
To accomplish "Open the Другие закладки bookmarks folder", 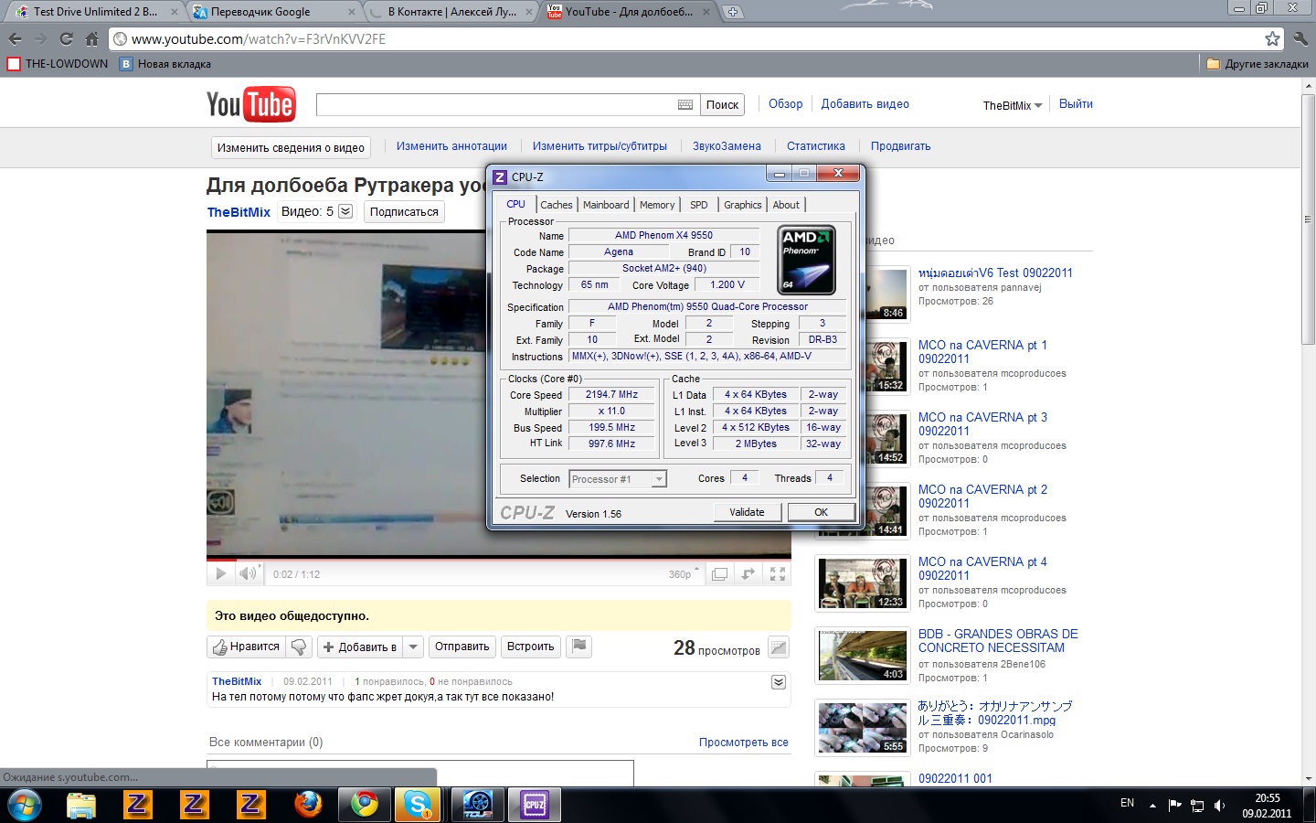I will click(x=1258, y=64).
